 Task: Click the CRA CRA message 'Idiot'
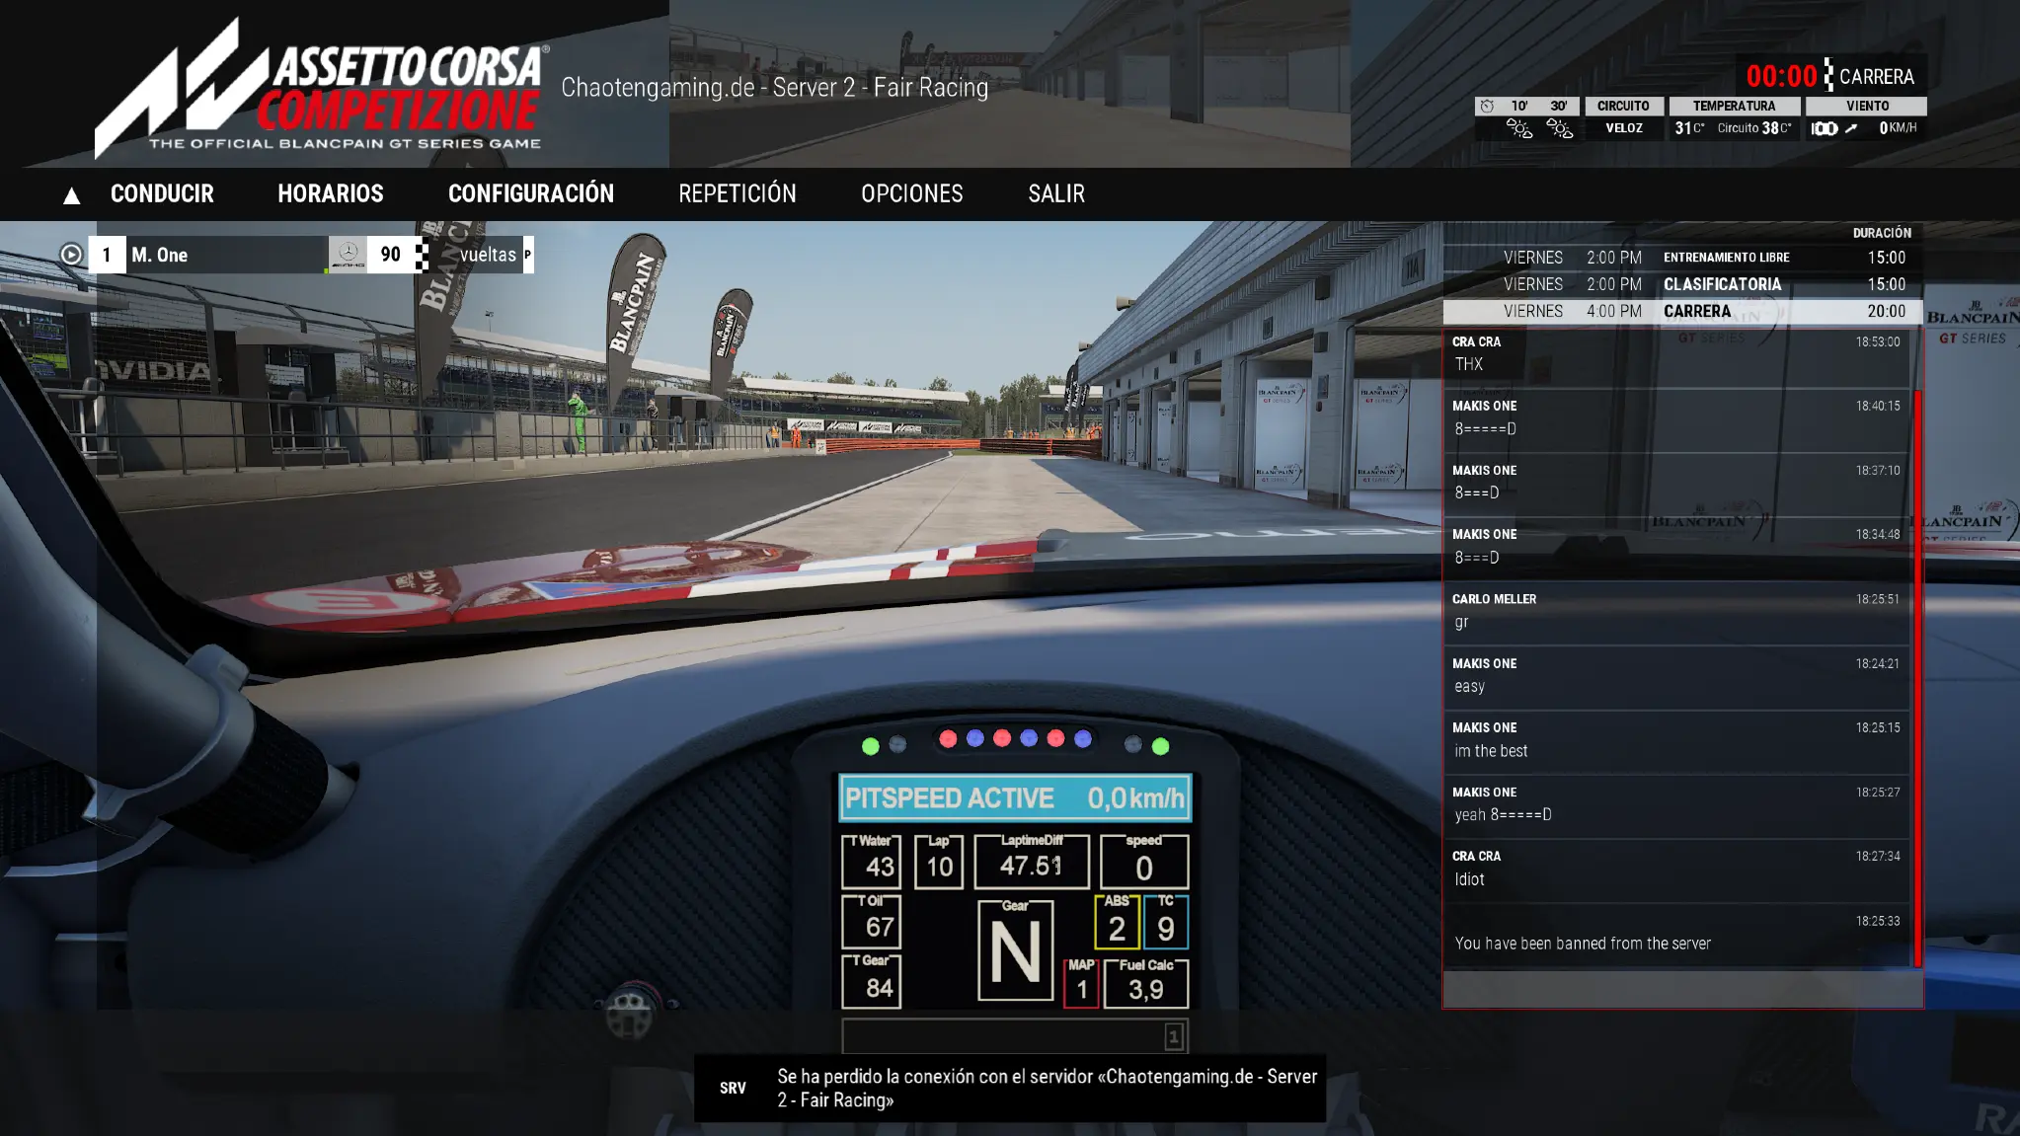pos(1676,870)
